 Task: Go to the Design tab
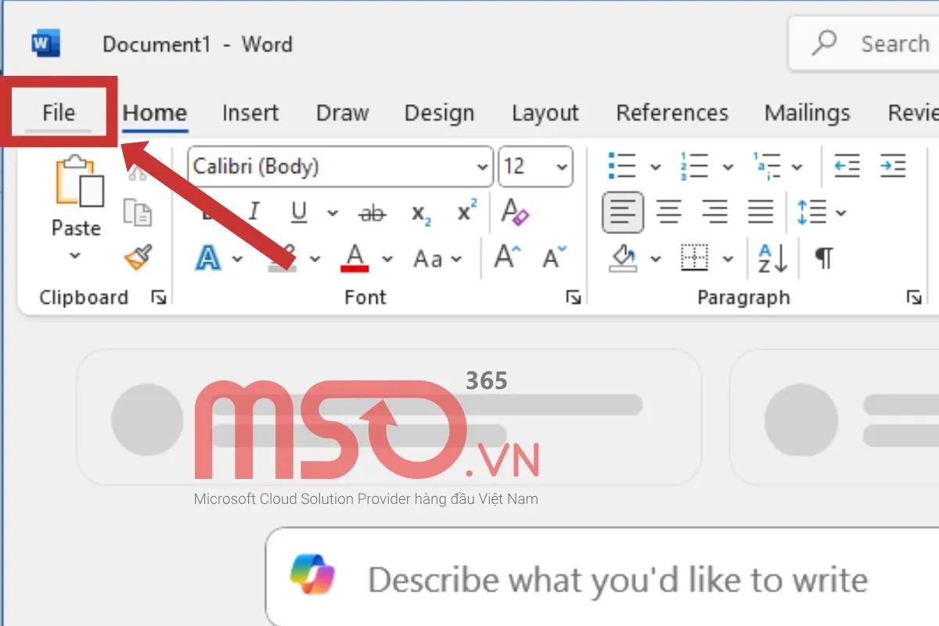pos(439,113)
